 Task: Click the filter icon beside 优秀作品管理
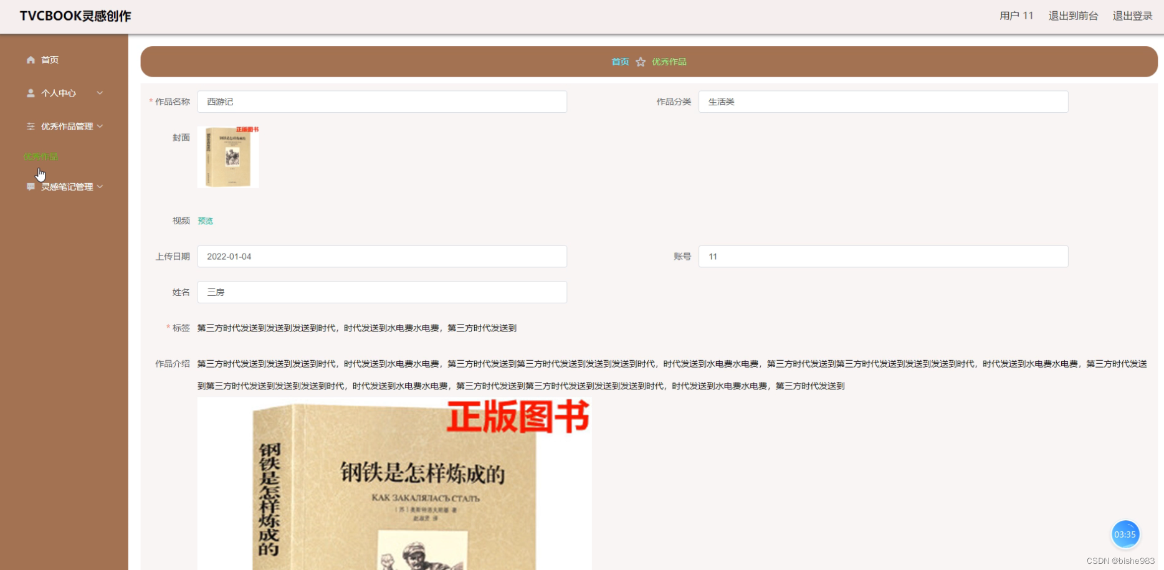pos(30,126)
